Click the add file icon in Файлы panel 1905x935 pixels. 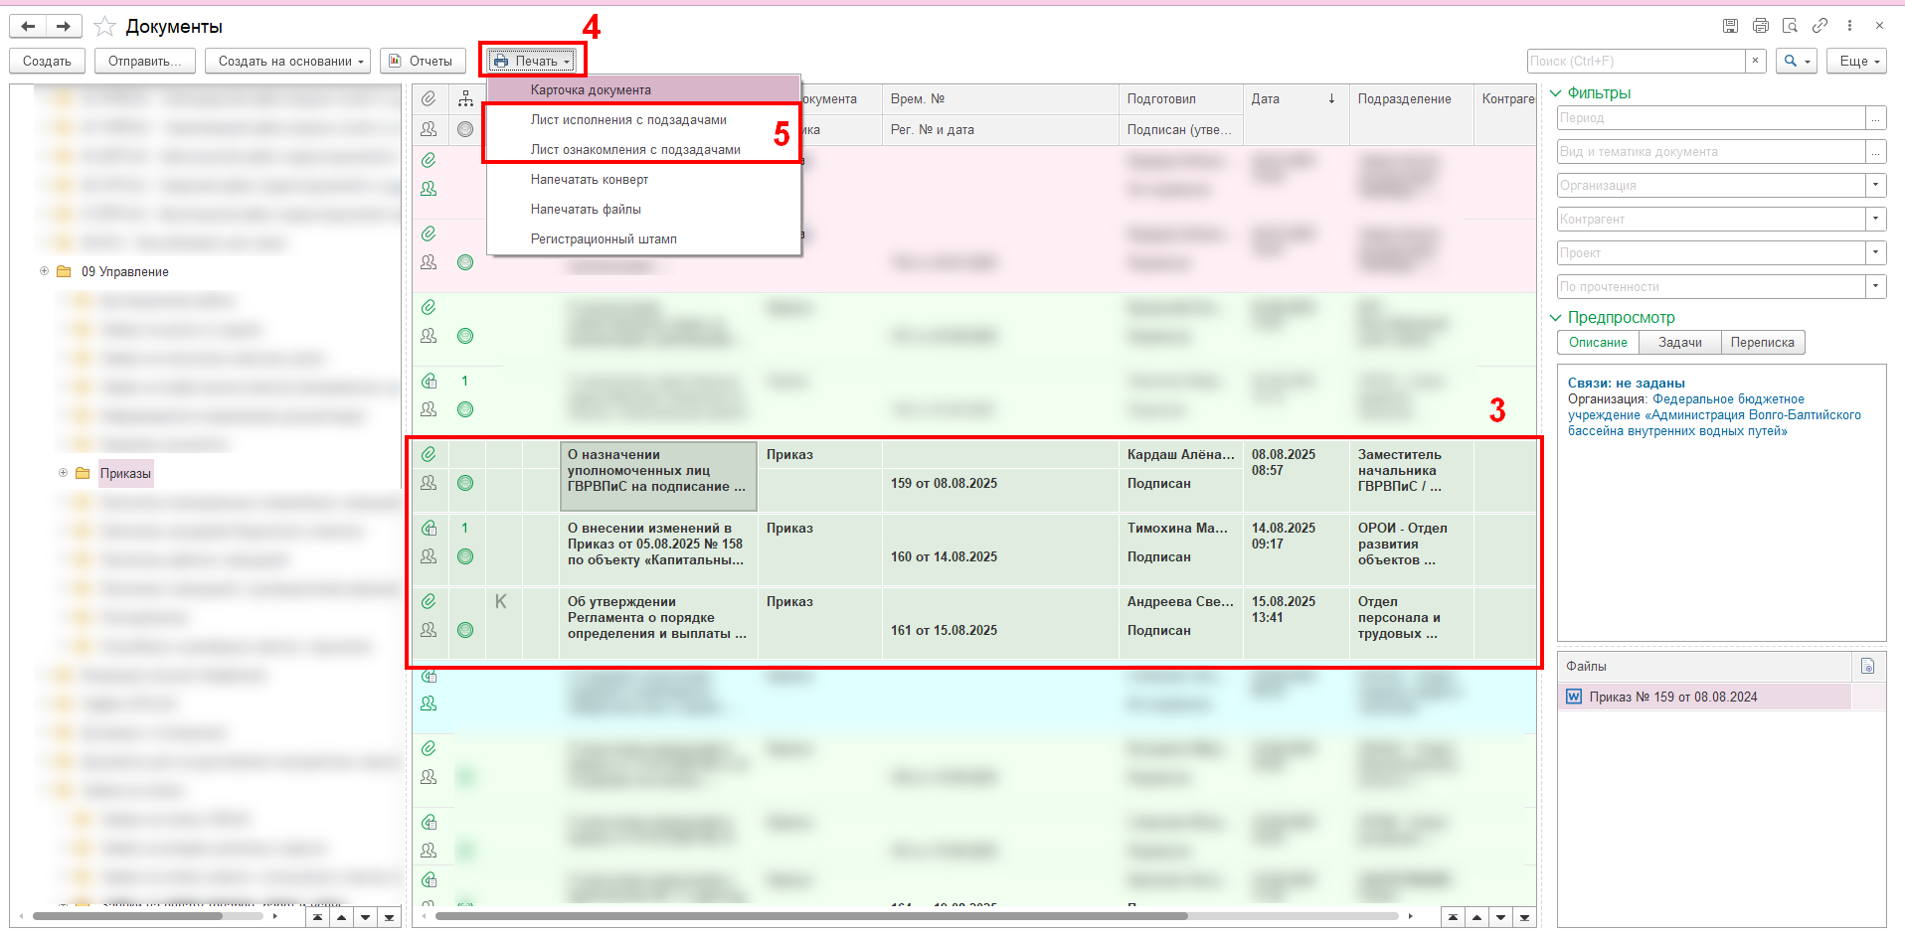1867,667
